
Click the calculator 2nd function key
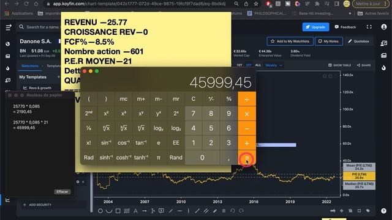pyautogui.click(x=89, y=114)
